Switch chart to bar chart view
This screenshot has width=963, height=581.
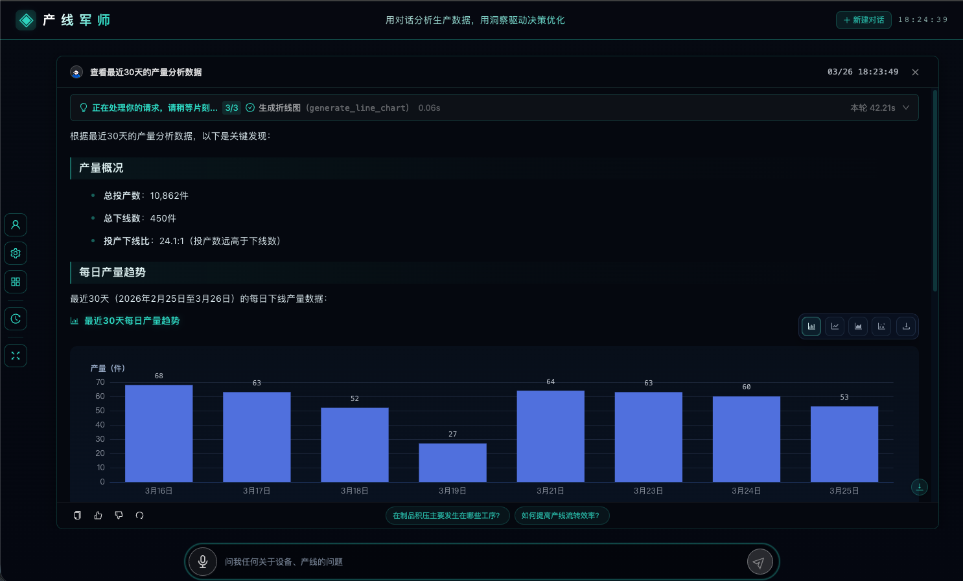coord(811,326)
